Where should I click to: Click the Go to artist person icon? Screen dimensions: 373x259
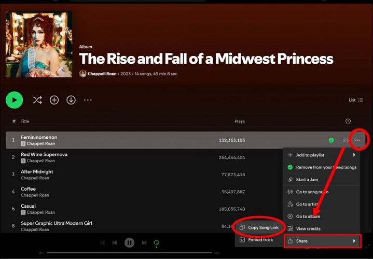coord(290,204)
